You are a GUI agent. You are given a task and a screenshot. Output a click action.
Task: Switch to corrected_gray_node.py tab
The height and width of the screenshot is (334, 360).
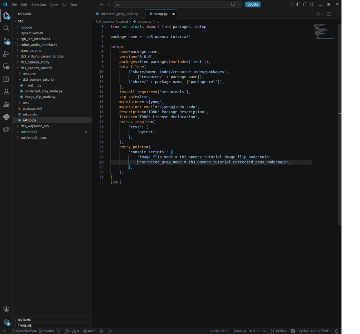(x=119, y=14)
